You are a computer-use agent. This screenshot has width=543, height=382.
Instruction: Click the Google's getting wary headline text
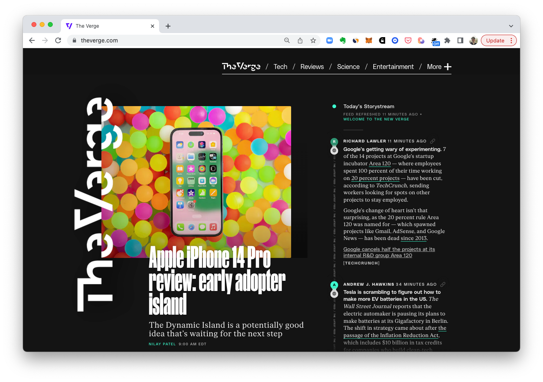point(392,149)
